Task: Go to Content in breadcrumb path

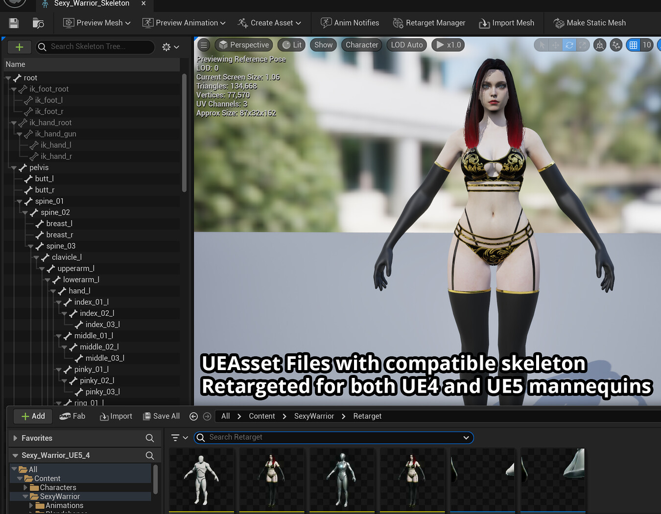Action: coord(262,416)
